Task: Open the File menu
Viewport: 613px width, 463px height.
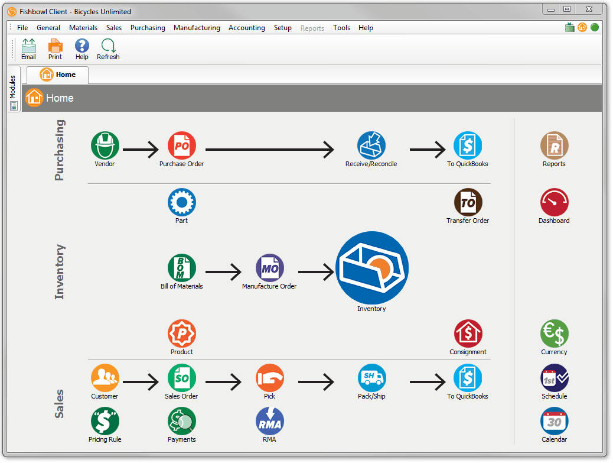Action: (x=22, y=28)
